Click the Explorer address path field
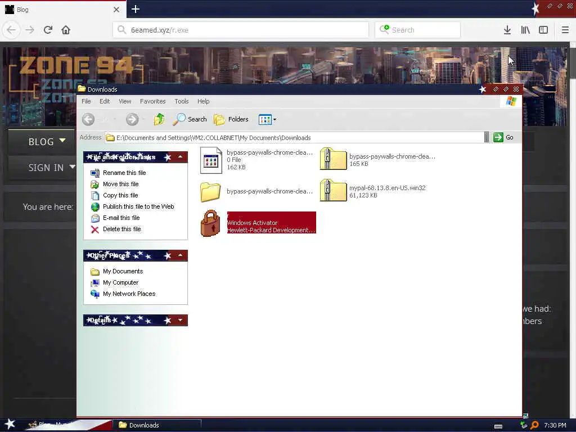 pos(294,138)
